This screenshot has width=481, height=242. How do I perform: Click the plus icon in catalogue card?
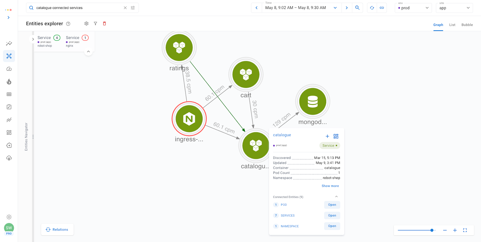click(327, 136)
